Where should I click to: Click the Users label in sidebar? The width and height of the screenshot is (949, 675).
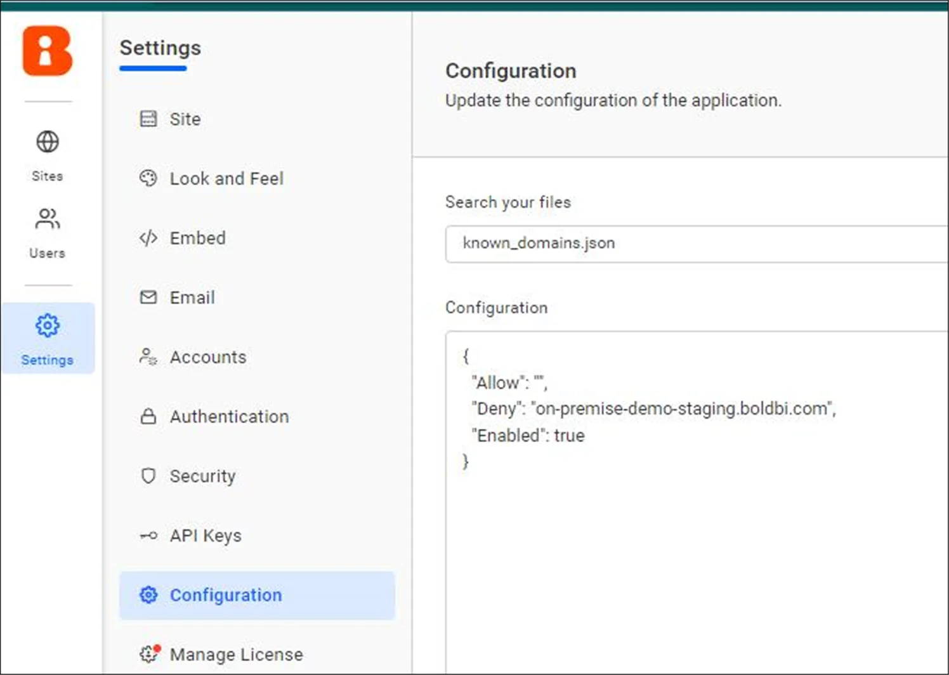click(48, 252)
